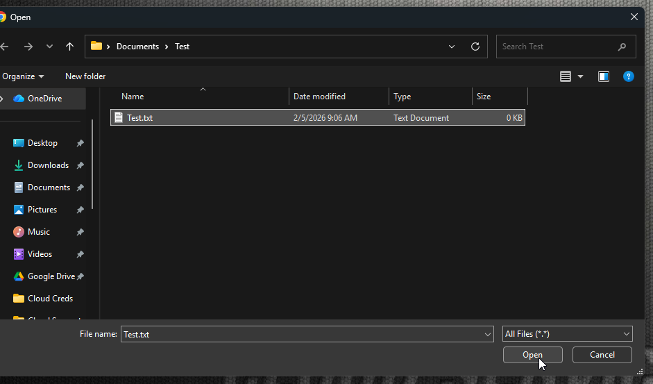
Task: Click the Text Document type cell
Action: (x=421, y=118)
